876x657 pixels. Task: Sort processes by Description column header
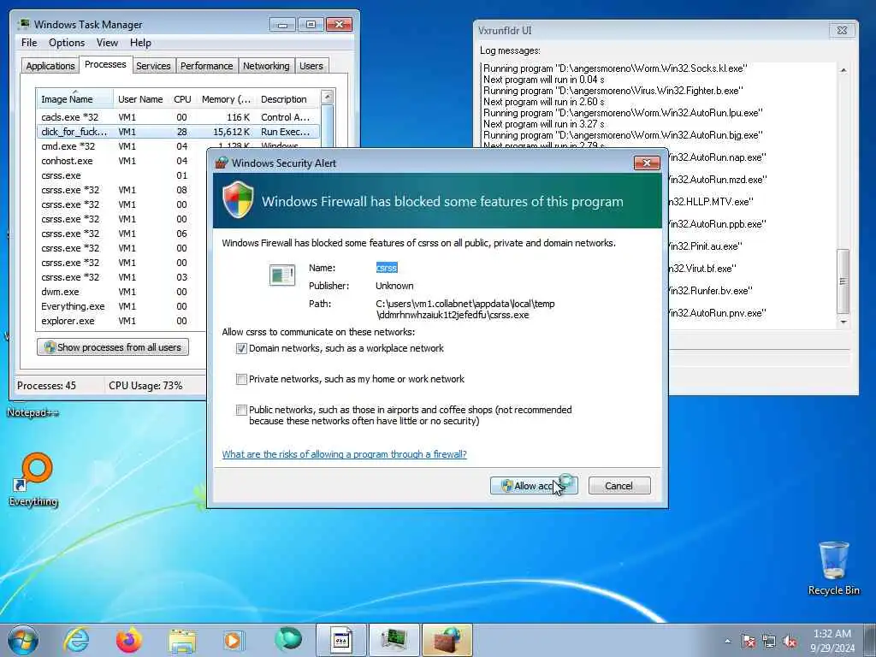[x=288, y=99]
